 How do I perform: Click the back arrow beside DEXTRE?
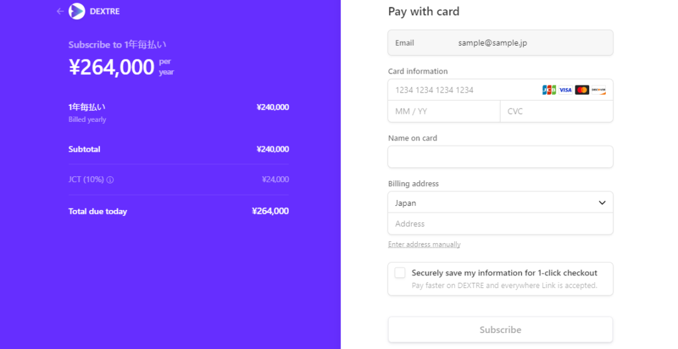coord(60,11)
